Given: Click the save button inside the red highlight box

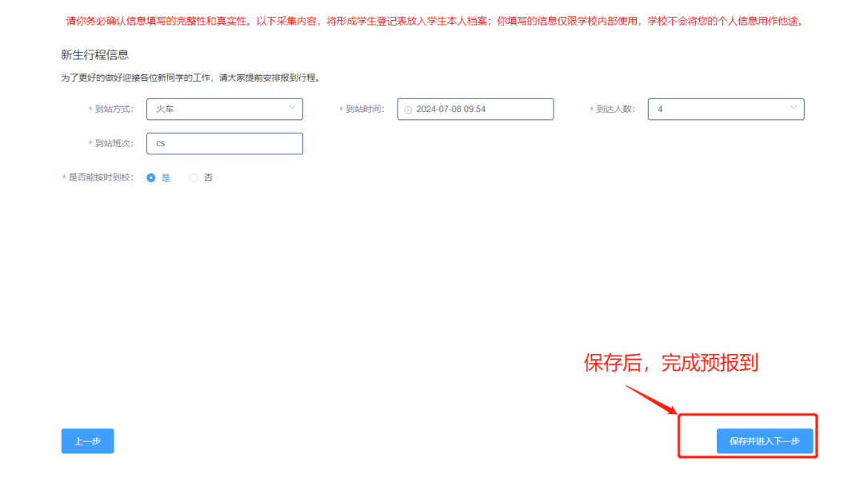Looking at the screenshot, I should click(765, 440).
